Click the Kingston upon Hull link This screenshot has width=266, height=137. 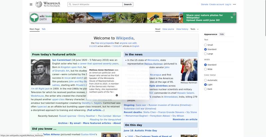pos(71,67)
